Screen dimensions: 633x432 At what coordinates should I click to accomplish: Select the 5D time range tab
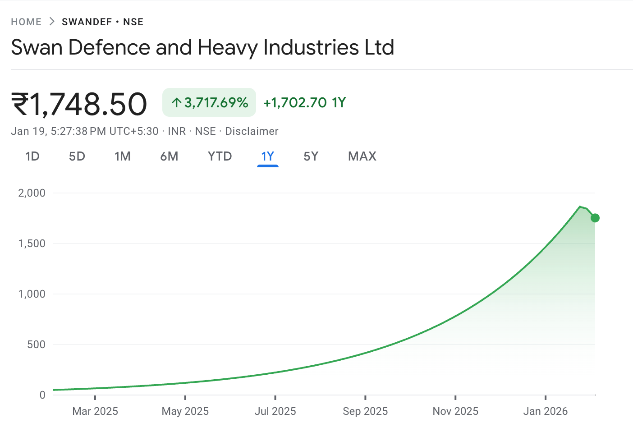[x=77, y=156]
